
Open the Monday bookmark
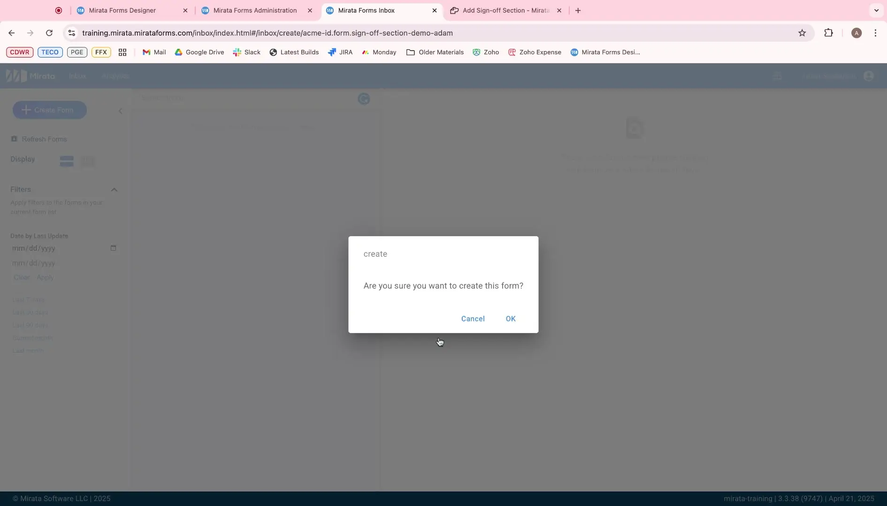pyautogui.click(x=379, y=52)
